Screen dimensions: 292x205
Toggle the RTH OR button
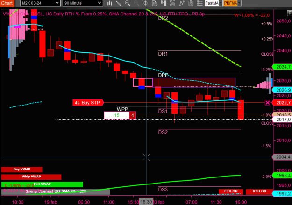[x=259, y=191]
